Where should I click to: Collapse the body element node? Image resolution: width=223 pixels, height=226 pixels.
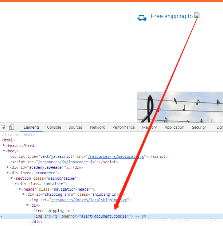(x=4, y=151)
